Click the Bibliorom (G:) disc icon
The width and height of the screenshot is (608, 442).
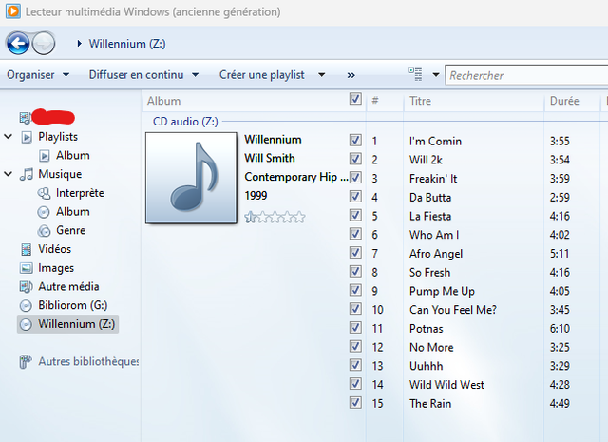tap(26, 306)
